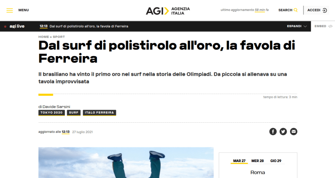The image size is (335, 178).
Task: Go to the HOME breadcrumb
Action: [44, 37]
